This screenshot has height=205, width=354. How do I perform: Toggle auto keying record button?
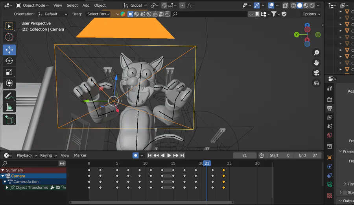135,155
